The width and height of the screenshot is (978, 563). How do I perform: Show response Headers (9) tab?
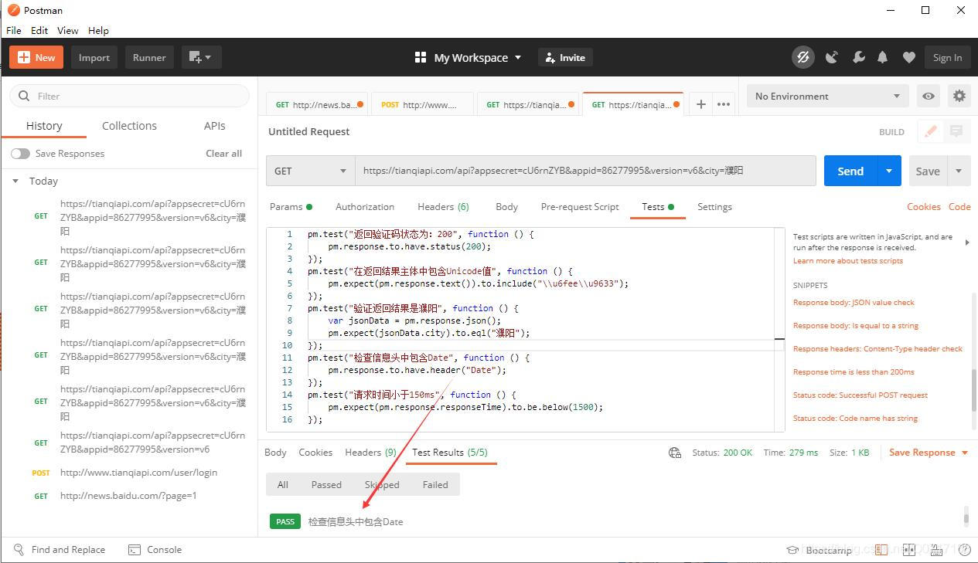pyautogui.click(x=370, y=453)
